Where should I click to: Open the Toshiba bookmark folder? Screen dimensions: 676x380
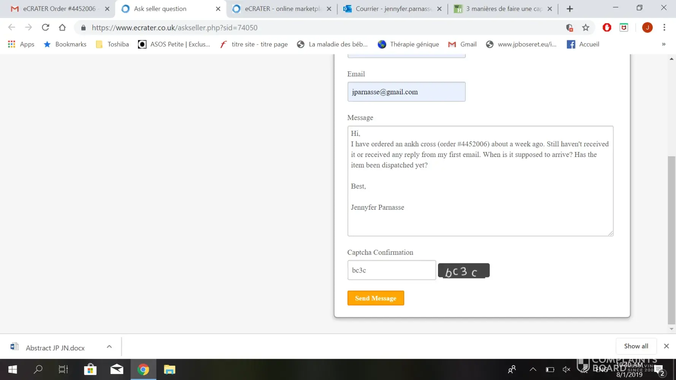113,44
